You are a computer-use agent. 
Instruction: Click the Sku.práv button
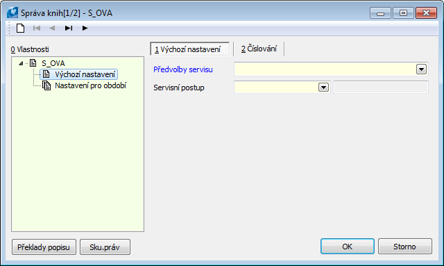(105, 247)
